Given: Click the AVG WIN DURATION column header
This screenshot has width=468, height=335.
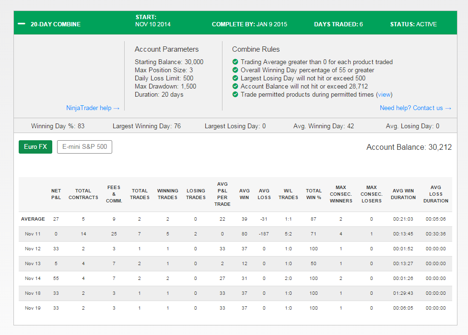Looking at the screenshot, I should (x=403, y=194).
